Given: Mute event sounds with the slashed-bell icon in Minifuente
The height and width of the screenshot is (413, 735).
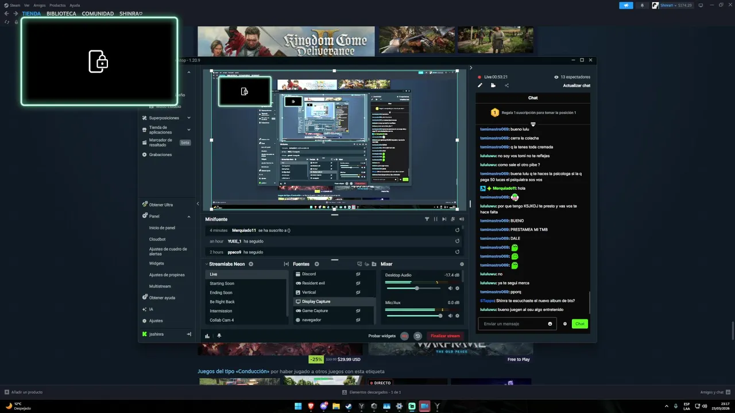Looking at the screenshot, I should coord(453,219).
